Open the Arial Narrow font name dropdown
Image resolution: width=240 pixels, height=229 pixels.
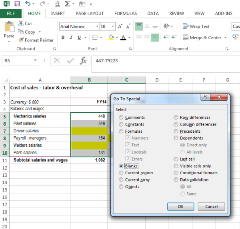pyautogui.click(x=96, y=27)
